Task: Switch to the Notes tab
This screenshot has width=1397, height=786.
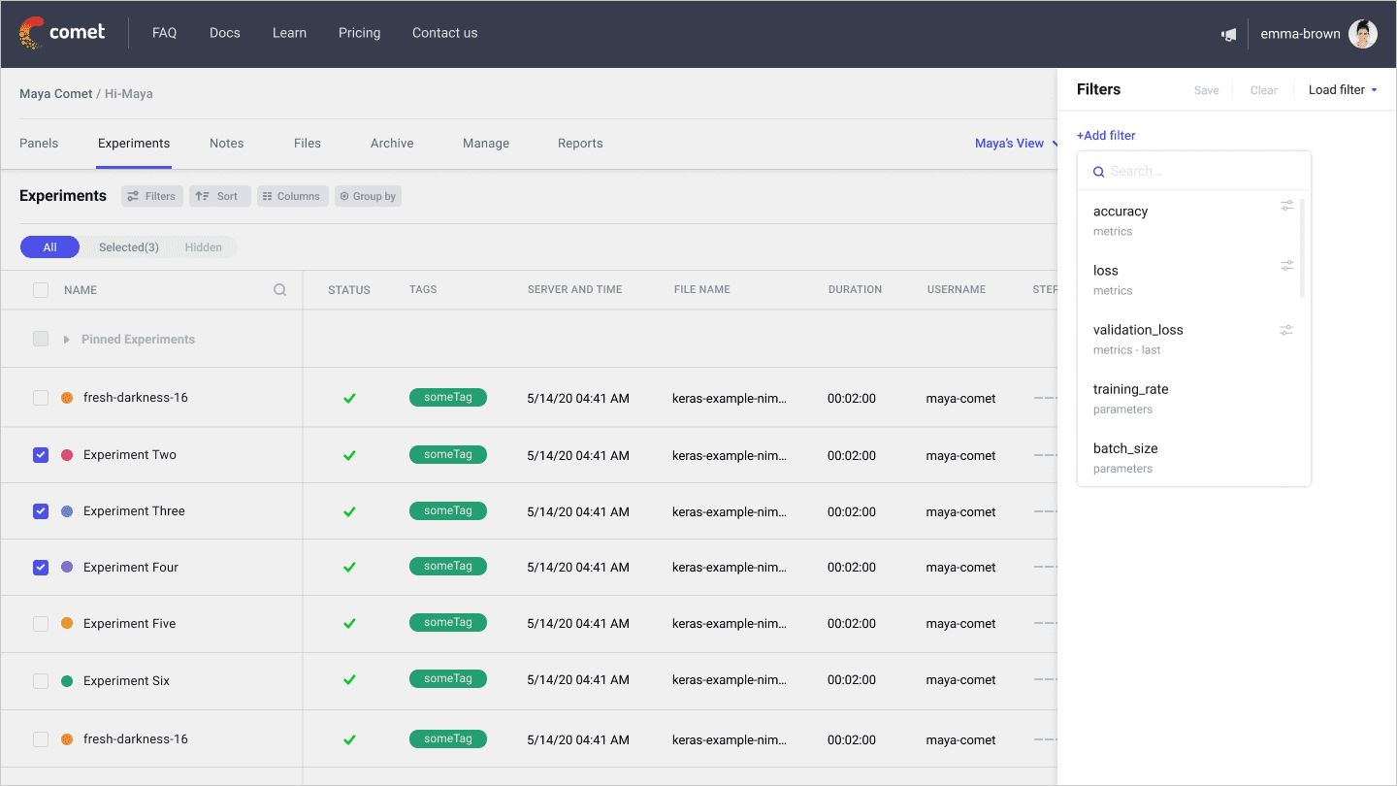Action: click(x=226, y=143)
